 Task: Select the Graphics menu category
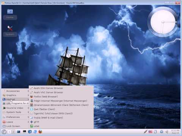pyautogui.click(x=16, y=95)
